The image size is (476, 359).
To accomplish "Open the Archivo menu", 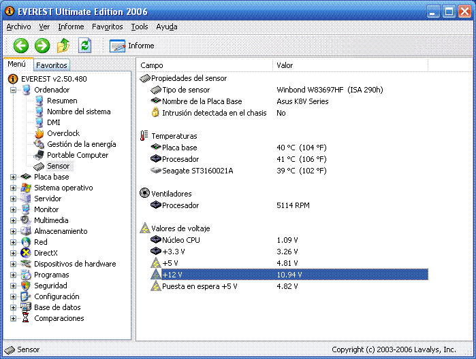I will (18, 27).
